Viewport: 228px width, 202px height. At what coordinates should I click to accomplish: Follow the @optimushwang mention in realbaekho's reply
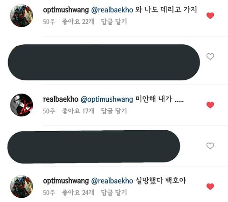click(x=107, y=99)
